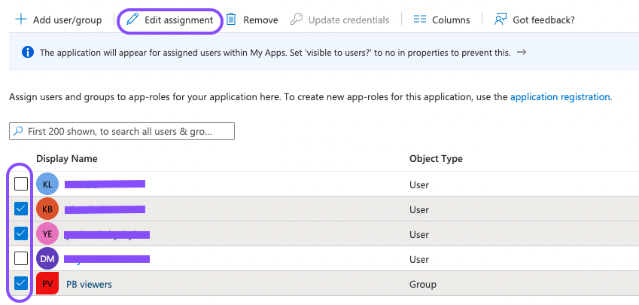Click the plus icon for Add user/group
This screenshot has height=305, width=639.
coord(21,19)
